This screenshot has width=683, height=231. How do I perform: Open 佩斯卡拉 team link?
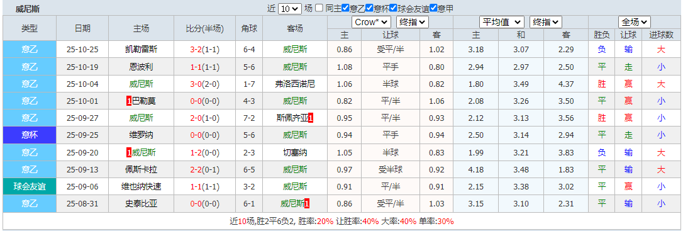pos(141,169)
